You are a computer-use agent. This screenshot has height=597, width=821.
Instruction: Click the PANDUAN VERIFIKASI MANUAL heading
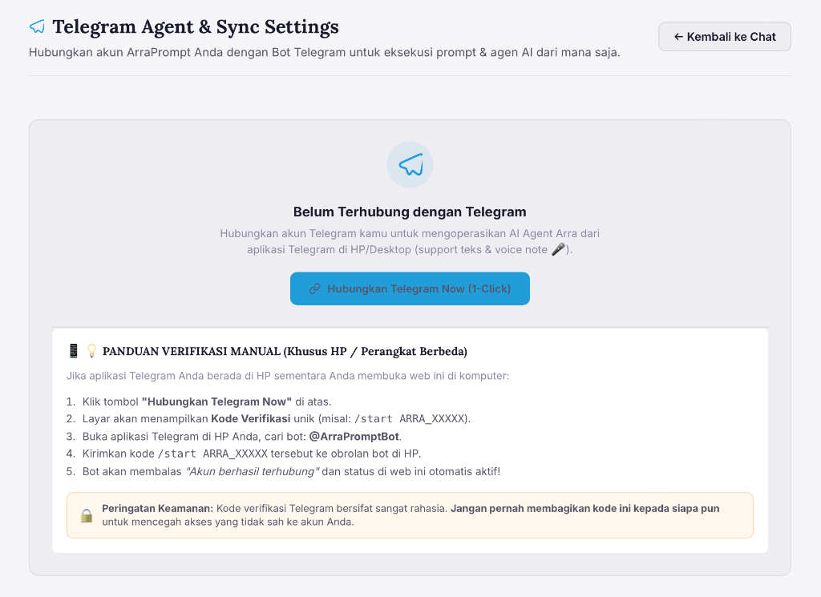(x=285, y=351)
